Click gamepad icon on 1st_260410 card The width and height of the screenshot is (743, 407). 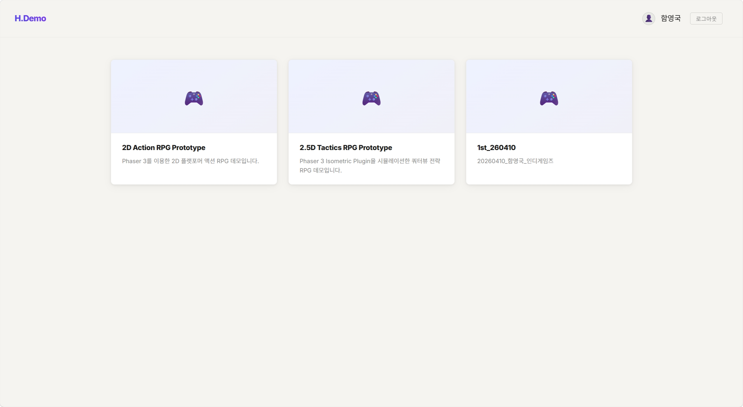(x=549, y=98)
